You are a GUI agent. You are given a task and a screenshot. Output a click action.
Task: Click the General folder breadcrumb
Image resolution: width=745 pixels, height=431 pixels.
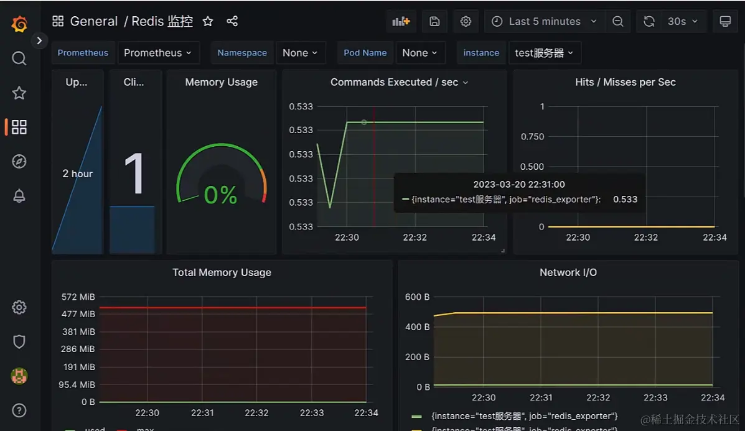[x=93, y=21]
